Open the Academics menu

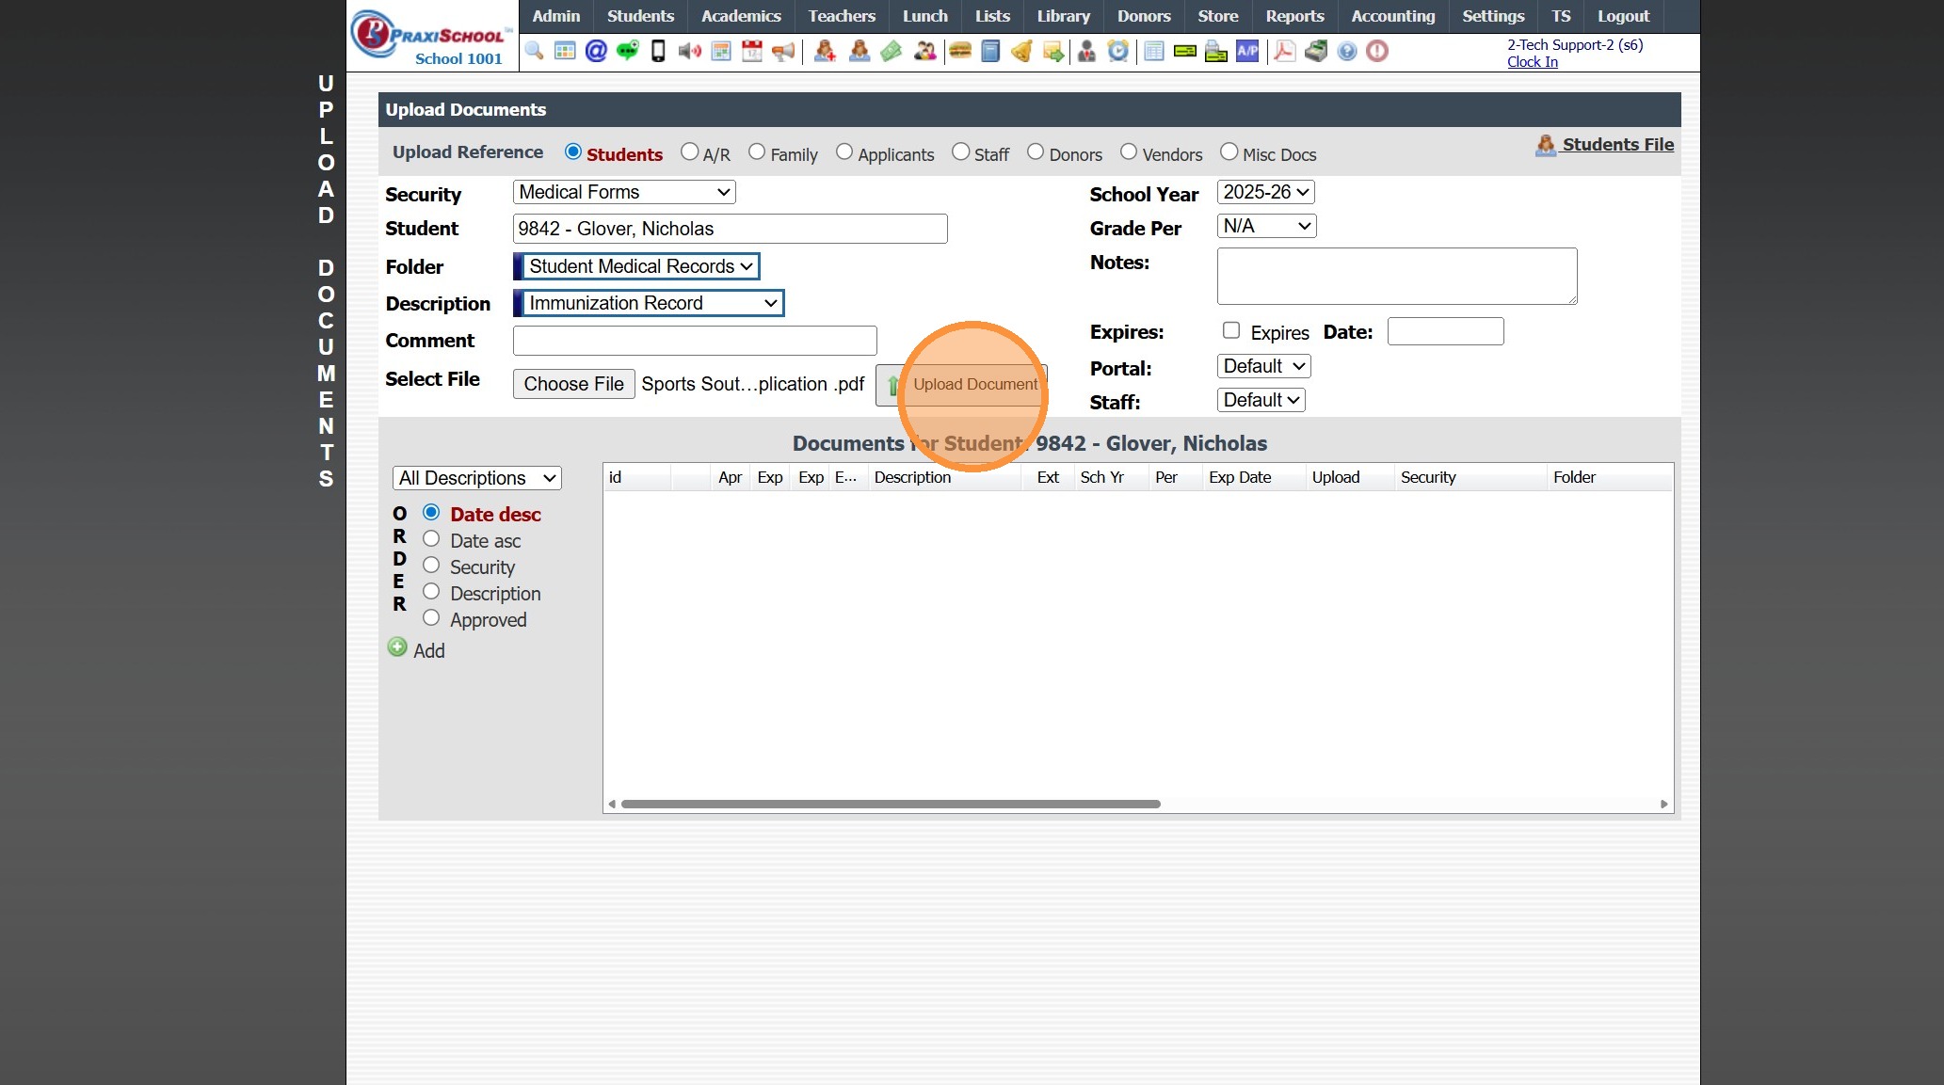click(x=740, y=16)
